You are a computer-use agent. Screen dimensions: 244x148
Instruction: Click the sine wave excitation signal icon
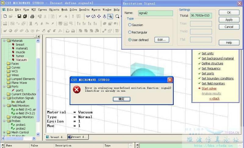tap(18, 24)
